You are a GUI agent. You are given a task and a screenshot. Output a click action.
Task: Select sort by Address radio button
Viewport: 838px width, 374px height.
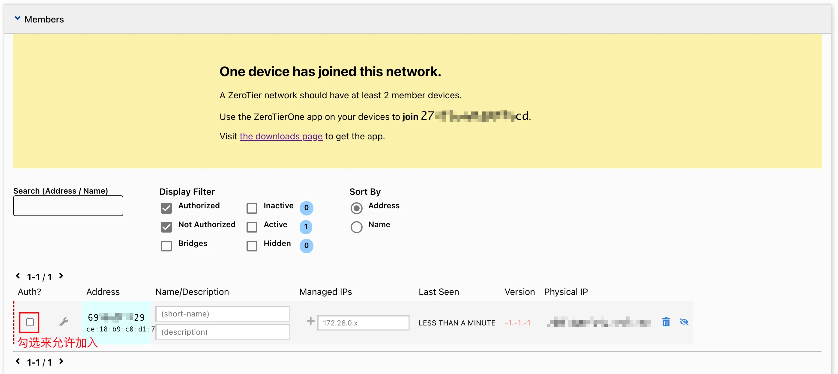tap(356, 208)
